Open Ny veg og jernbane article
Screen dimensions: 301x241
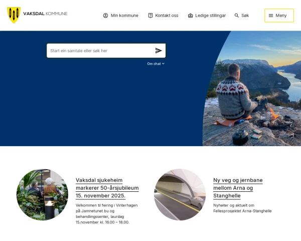tap(238, 188)
